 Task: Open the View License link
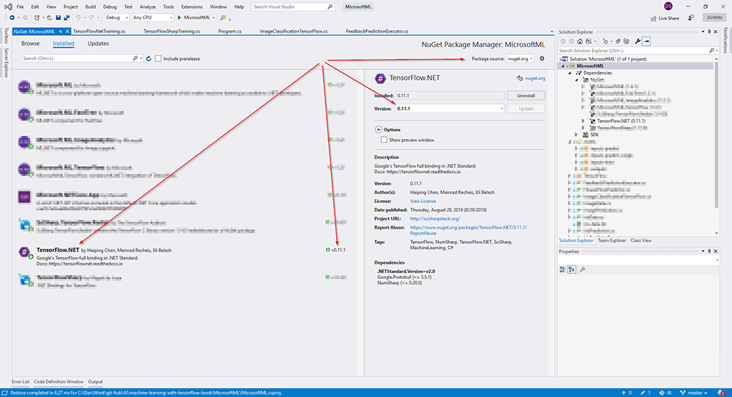pyautogui.click(x=423, y=201)
